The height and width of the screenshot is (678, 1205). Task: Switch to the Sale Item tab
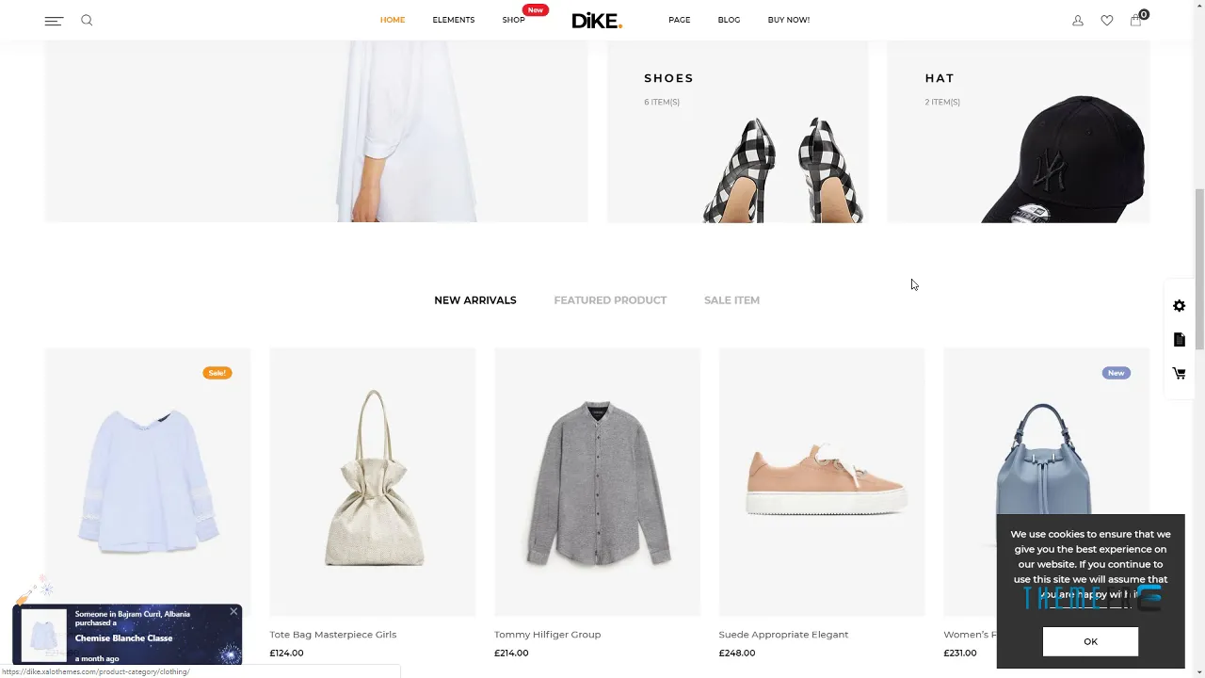coord(731,300)
